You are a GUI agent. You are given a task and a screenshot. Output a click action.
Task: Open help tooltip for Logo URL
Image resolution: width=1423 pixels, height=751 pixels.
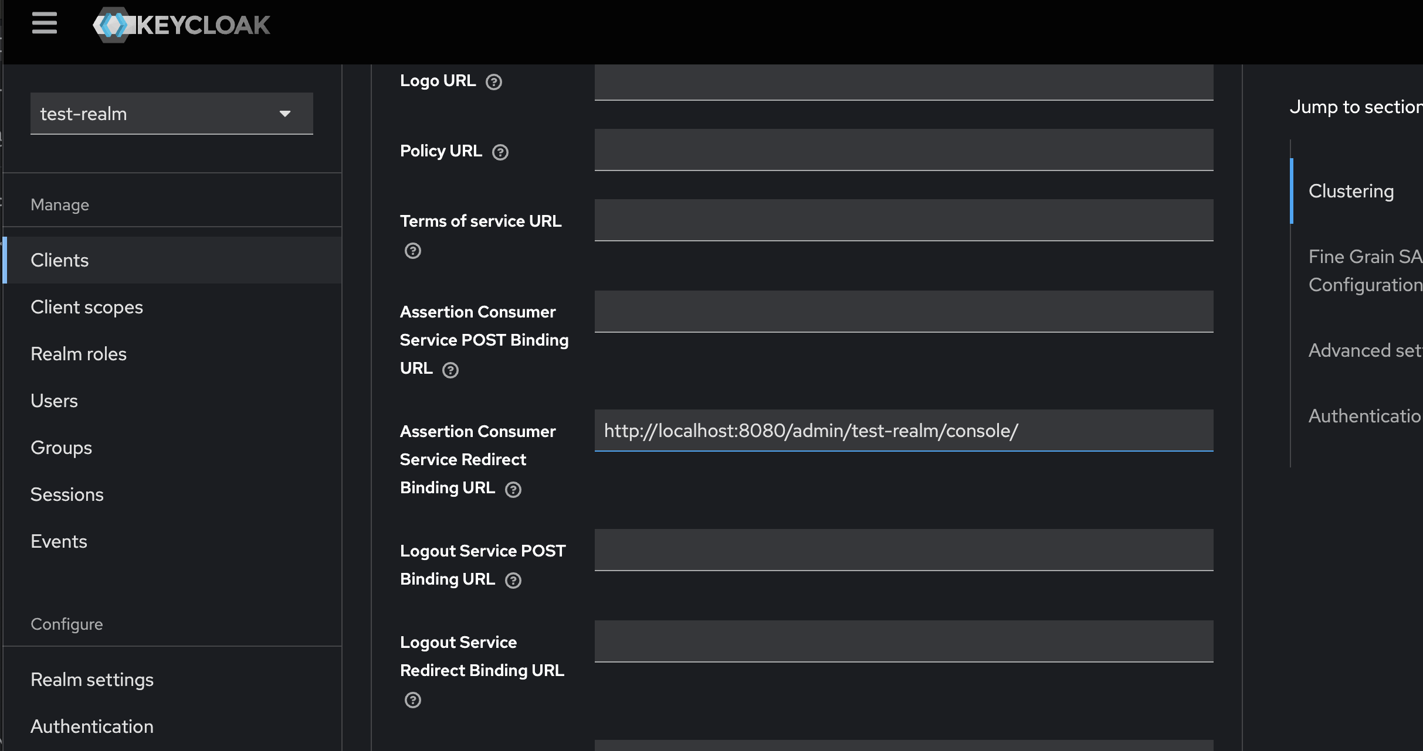(494, 83)
